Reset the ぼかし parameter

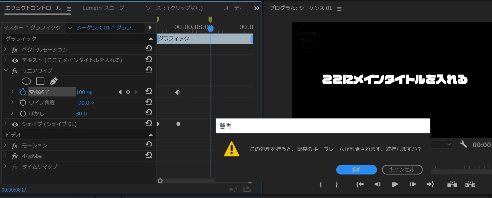[x=149, y=112]
